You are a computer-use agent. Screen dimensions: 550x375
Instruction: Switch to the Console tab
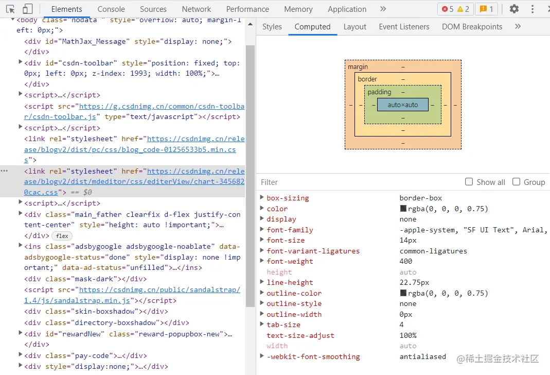111,9
